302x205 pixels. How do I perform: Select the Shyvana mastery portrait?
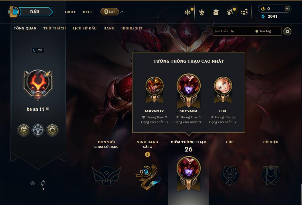click(189, 85)
